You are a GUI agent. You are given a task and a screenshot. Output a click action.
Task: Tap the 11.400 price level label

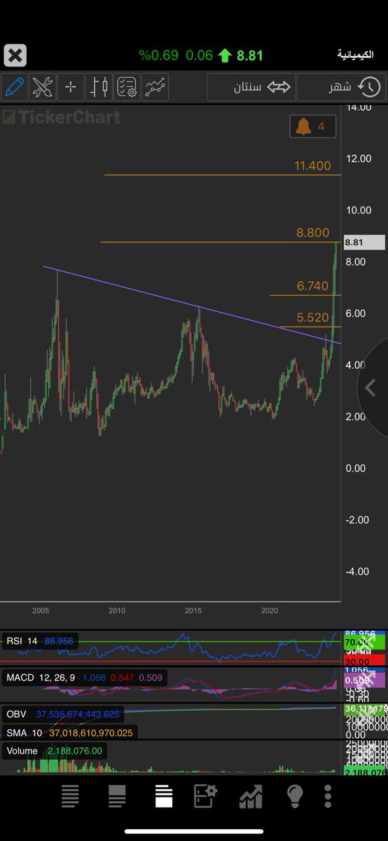pos(312,166)
